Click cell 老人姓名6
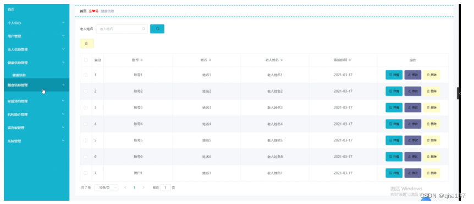The width and height of the screenshot is (474, 204). tap(275, 157)
